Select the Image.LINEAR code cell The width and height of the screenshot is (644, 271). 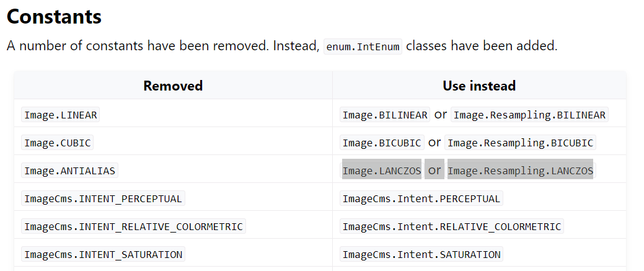click(60, 115)
